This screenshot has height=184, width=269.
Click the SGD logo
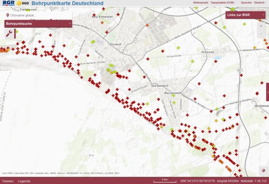(23, 3)
